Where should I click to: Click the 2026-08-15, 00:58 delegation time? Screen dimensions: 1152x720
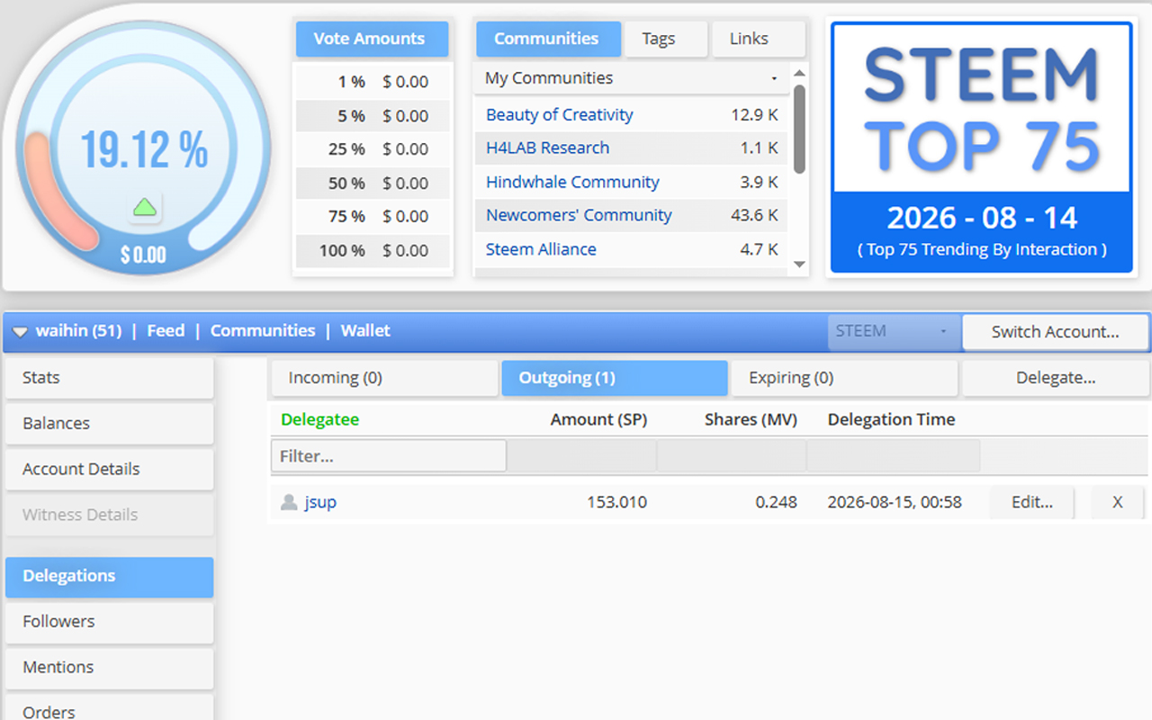(895, 502)
